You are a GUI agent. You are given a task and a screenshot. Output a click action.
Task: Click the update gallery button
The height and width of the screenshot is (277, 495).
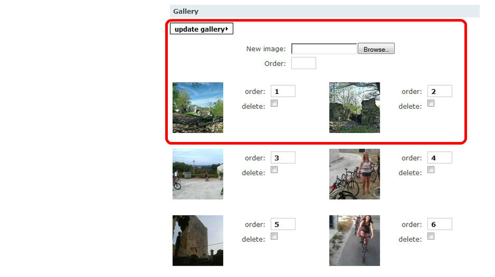202,29
